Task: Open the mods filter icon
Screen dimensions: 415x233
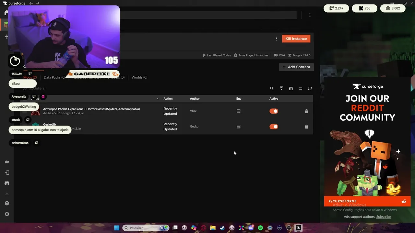Action: [x=281, y=88]
